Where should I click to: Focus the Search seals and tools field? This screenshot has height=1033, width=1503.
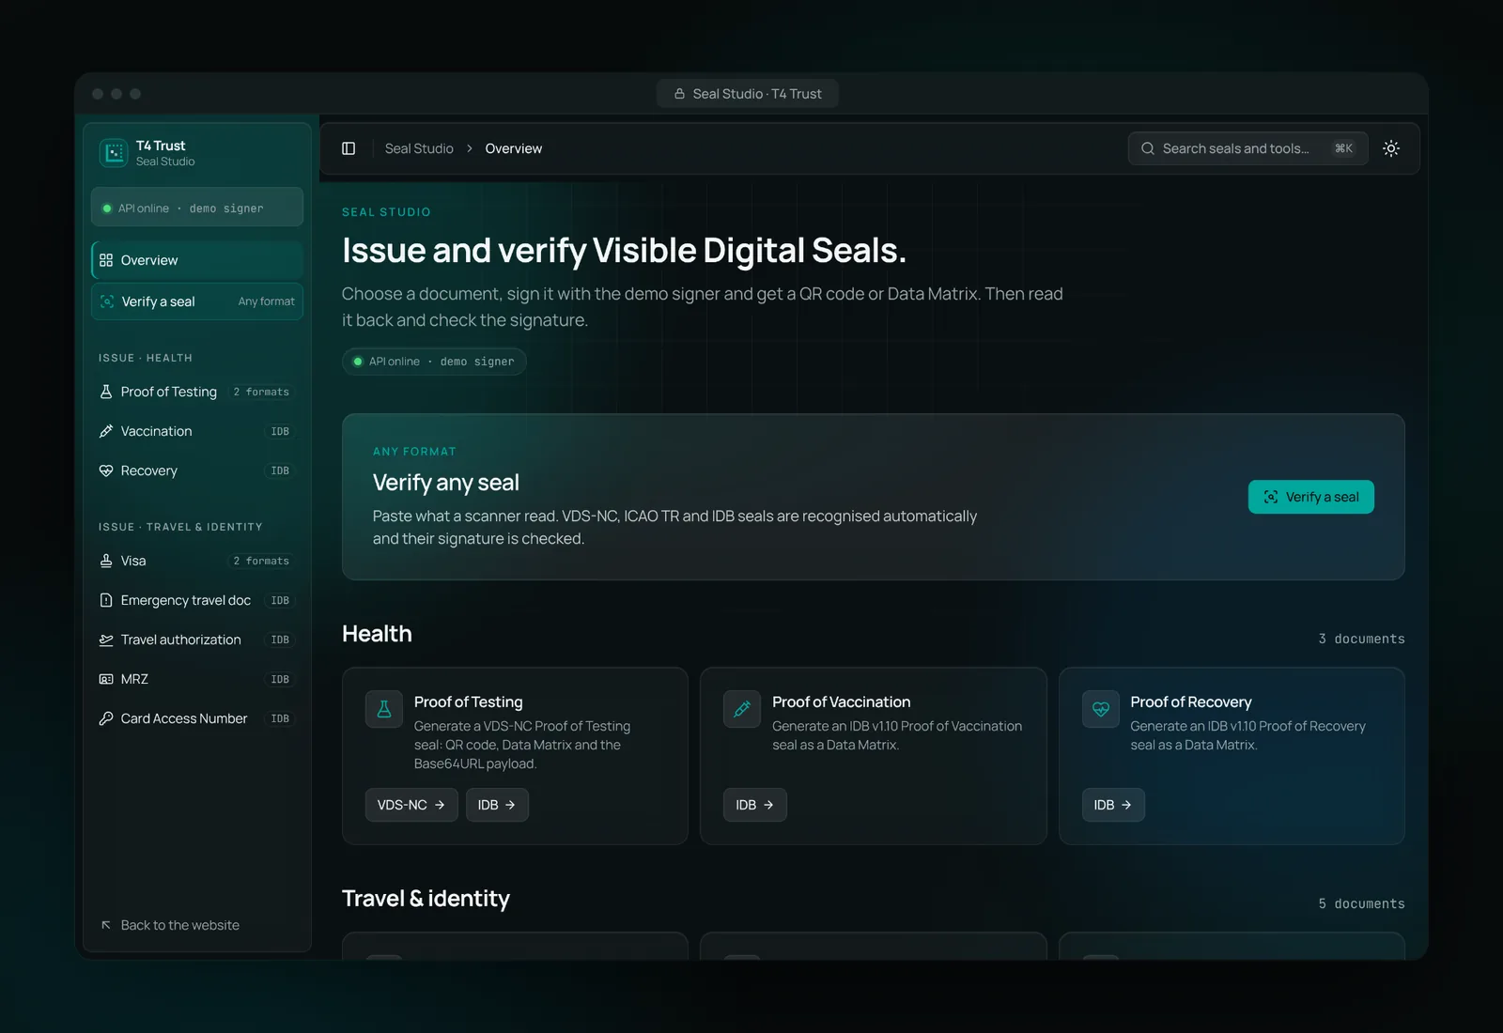[x=1247, y=148]
